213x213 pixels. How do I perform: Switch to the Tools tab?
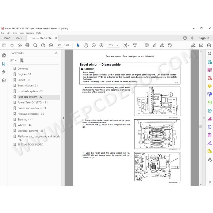[18, 38]
